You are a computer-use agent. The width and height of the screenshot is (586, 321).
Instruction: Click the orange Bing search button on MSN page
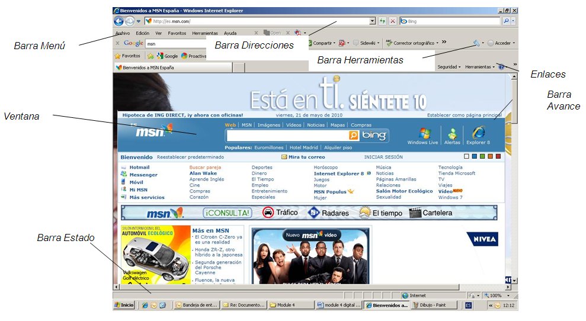(x=353, y=135)
